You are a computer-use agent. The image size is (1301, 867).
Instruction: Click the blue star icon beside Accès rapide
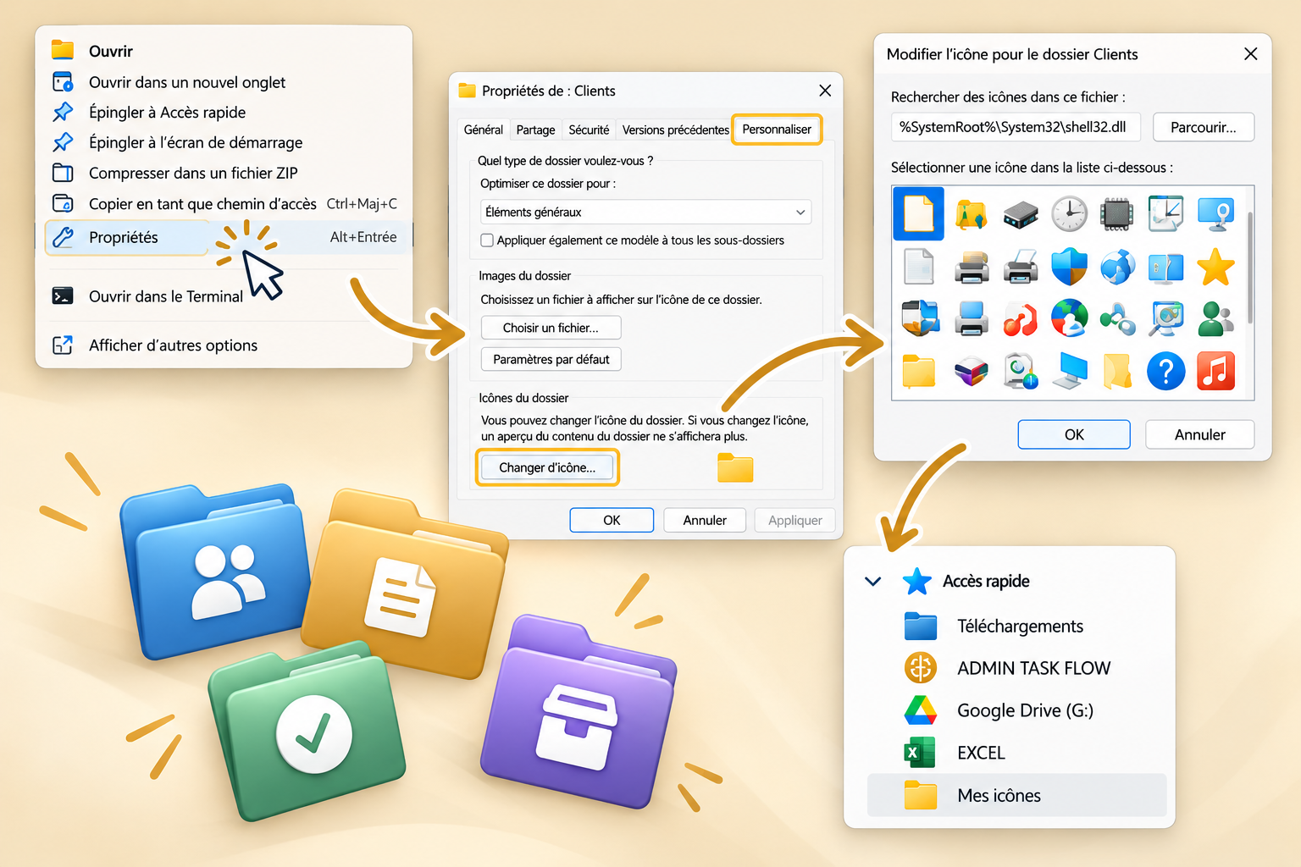click(x=917, y=581)
